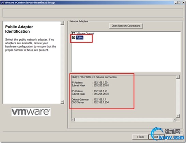The width and height of the screenshot is (186, 143).
Task: Click the IP address 192.168.1.20
Action: click(100, 82)
